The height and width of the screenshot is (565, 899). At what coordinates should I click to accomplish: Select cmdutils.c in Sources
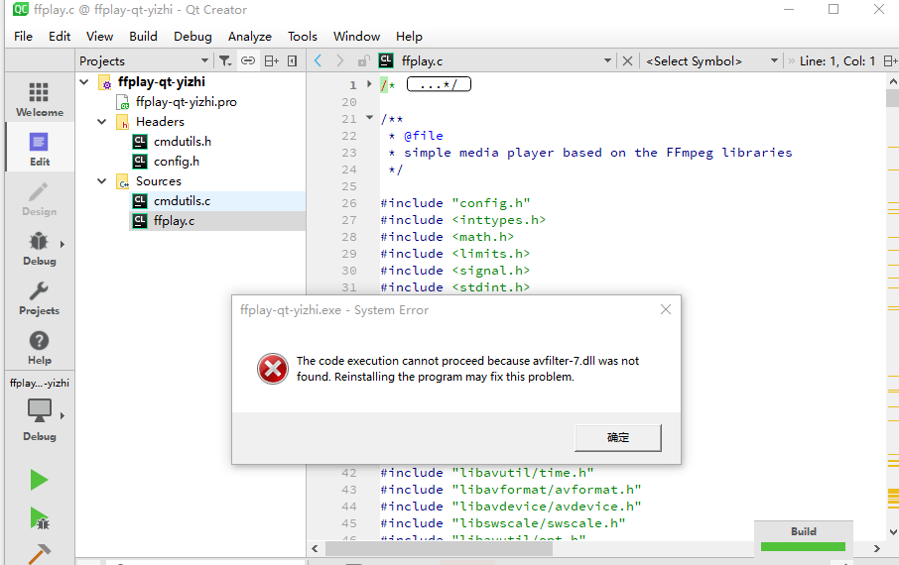click(182, 201)
